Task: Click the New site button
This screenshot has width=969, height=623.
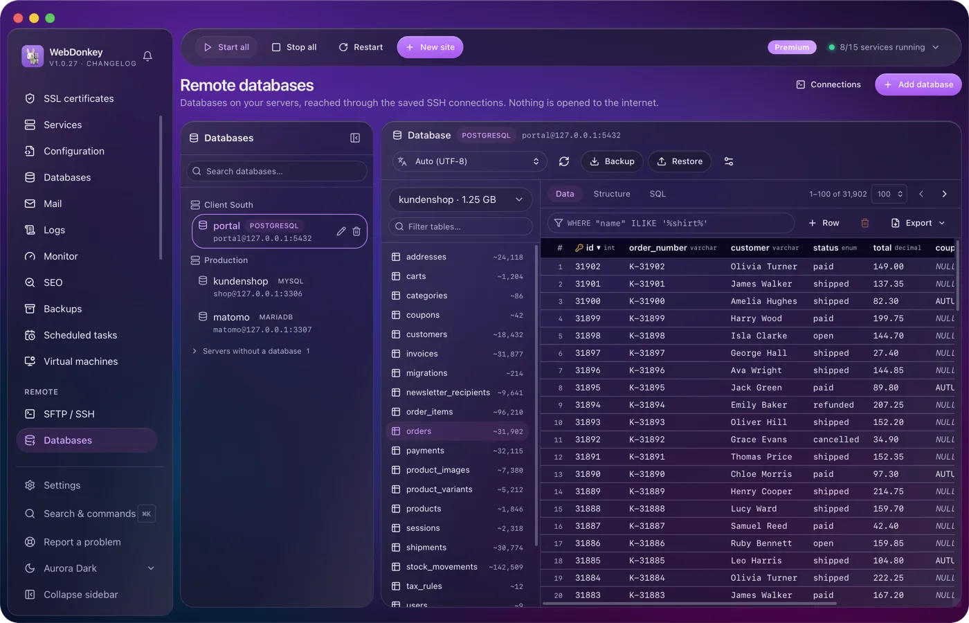Action: [431, 47]
